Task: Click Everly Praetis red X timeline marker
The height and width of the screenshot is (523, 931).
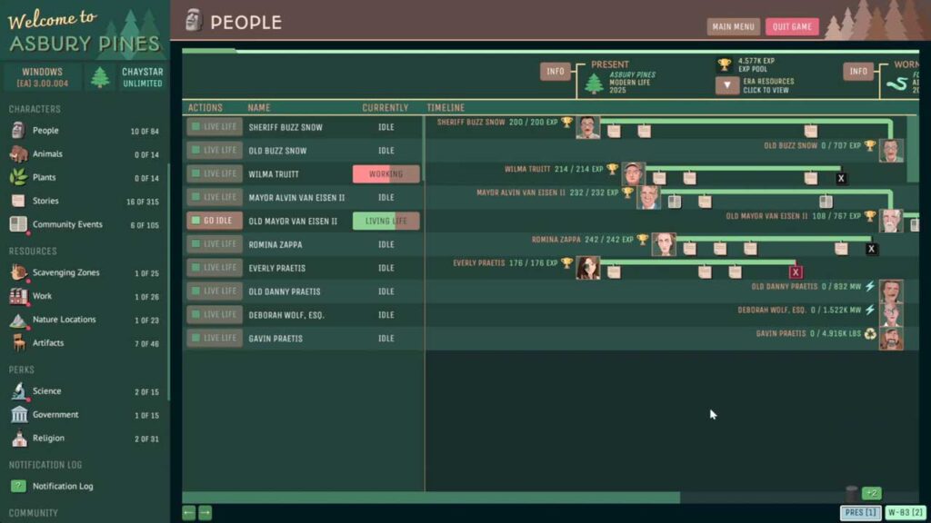Action: 796,272
